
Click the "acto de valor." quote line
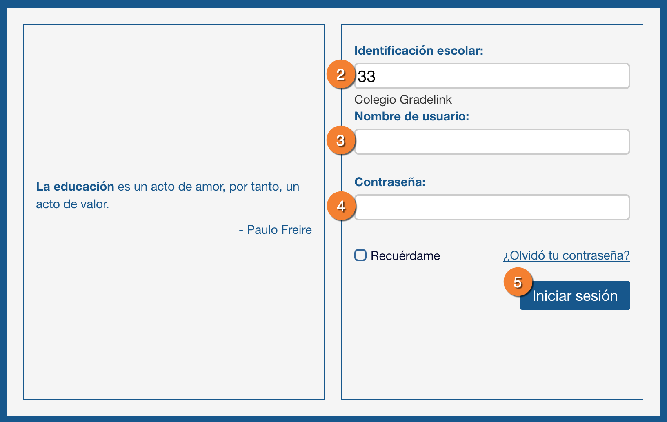coord(72,204)
